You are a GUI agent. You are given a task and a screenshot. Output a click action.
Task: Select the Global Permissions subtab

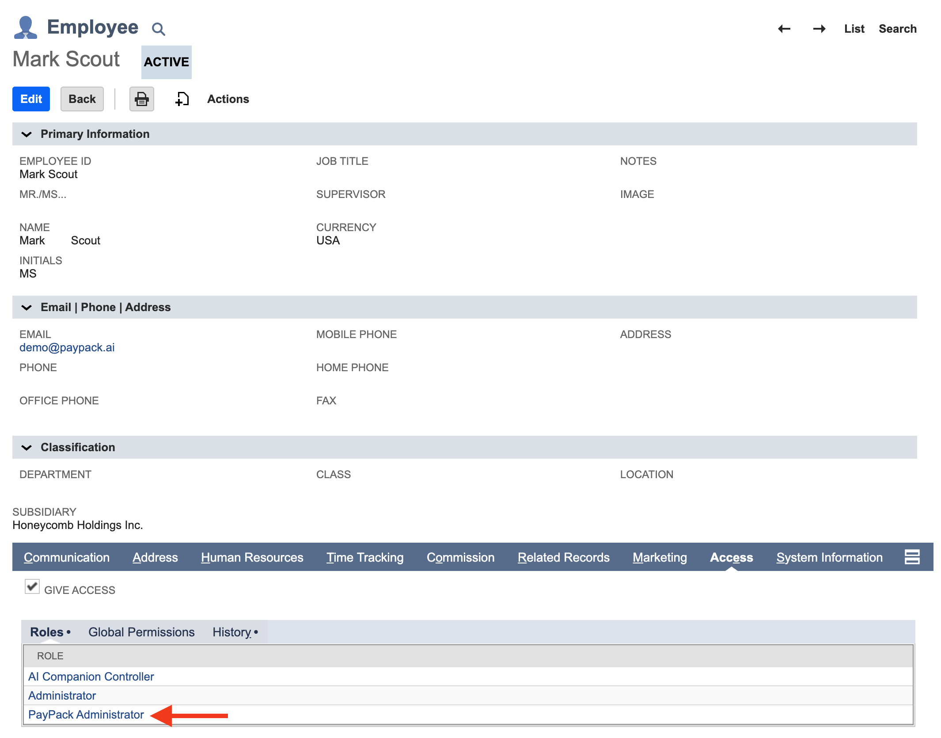click(141, 632)
